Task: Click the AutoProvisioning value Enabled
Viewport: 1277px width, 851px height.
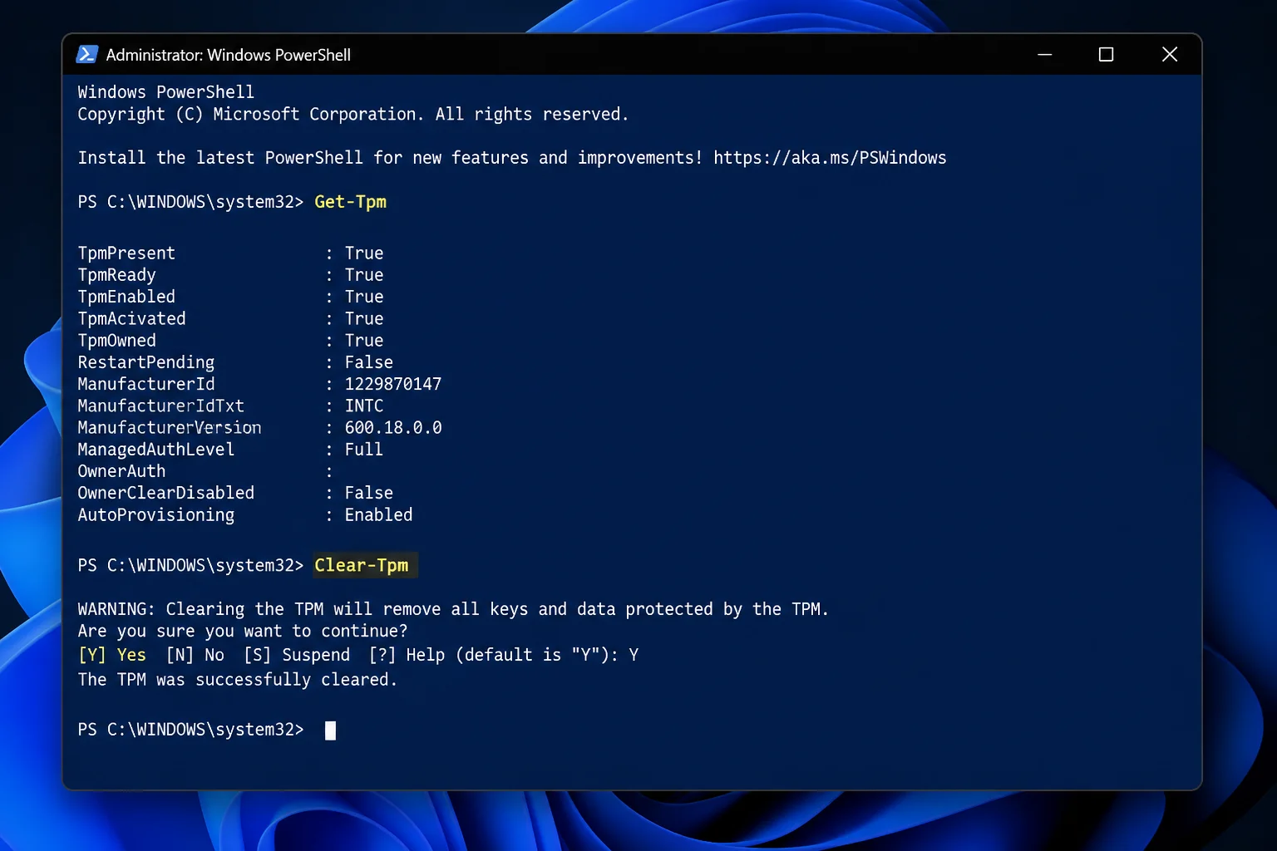Action: (378, 515)
